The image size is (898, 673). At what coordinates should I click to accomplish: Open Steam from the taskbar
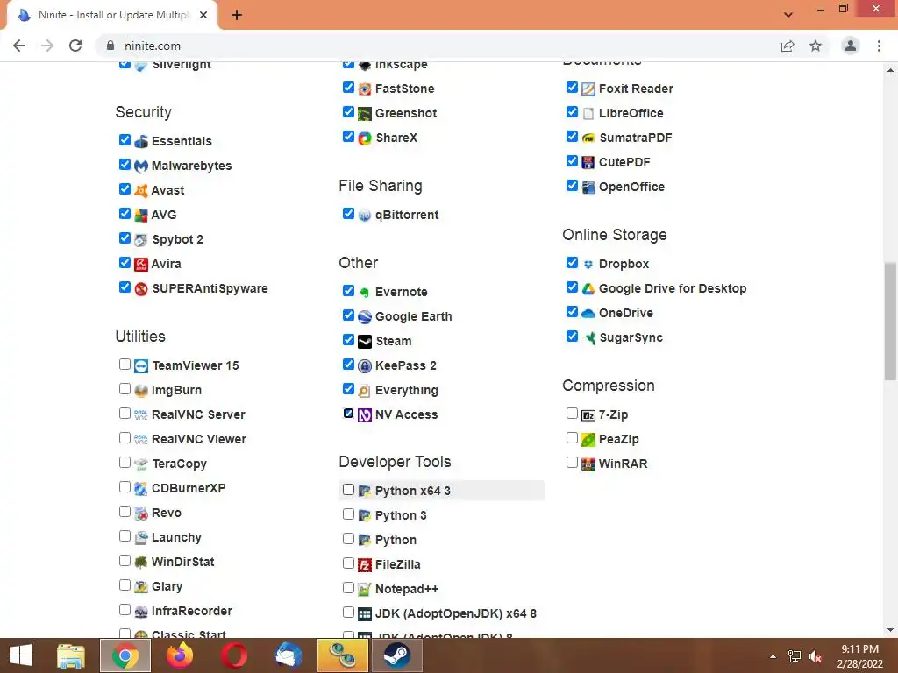click(x=397, y=655)
